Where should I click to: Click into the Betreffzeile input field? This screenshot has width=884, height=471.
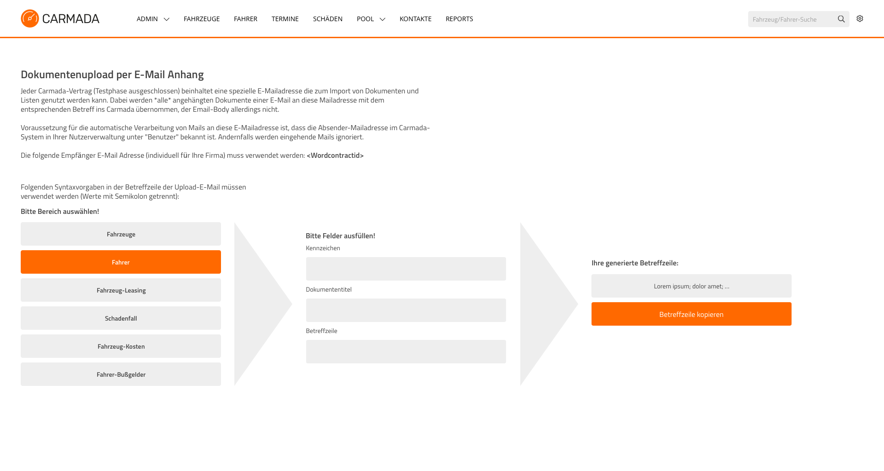pos(406,352)
